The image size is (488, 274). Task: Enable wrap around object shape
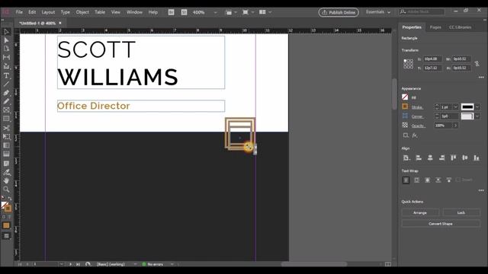point(428,180)
